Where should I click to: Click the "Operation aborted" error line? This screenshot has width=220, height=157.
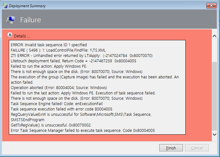point(59,87)
